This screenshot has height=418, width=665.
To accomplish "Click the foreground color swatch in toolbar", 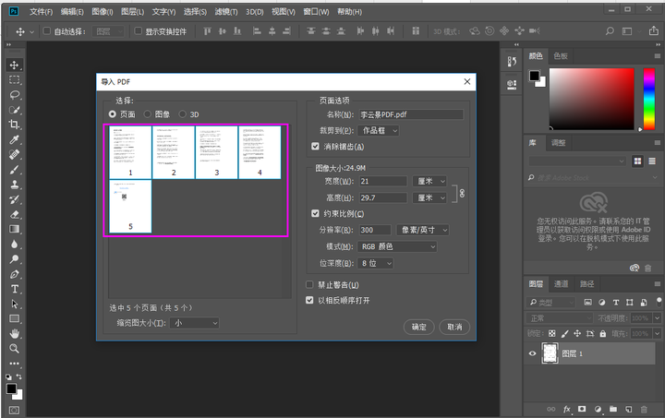I will (11, 388).
